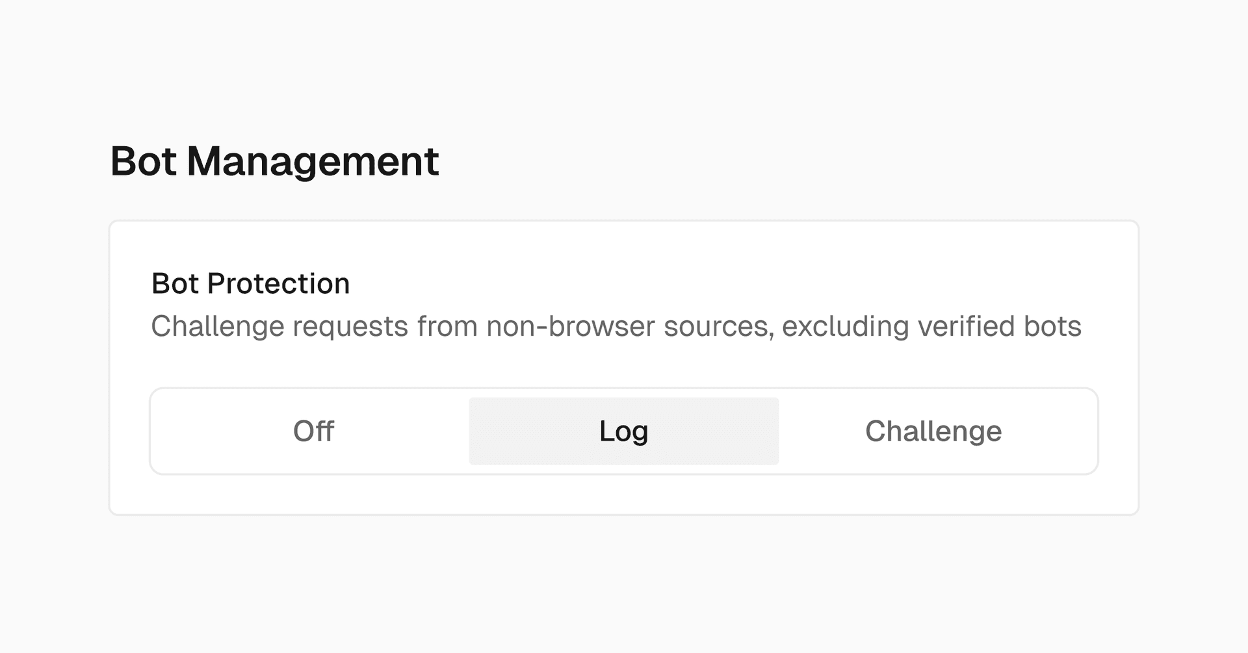This screenshot has width=1248, height=653.
Task: Switch the segmented control to Challenge
Action: point(933,431)
